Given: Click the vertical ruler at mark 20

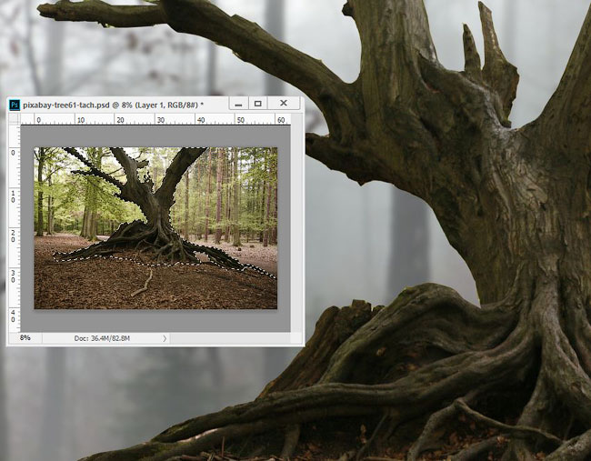Looking at the screenshot, I should point(15,236).
